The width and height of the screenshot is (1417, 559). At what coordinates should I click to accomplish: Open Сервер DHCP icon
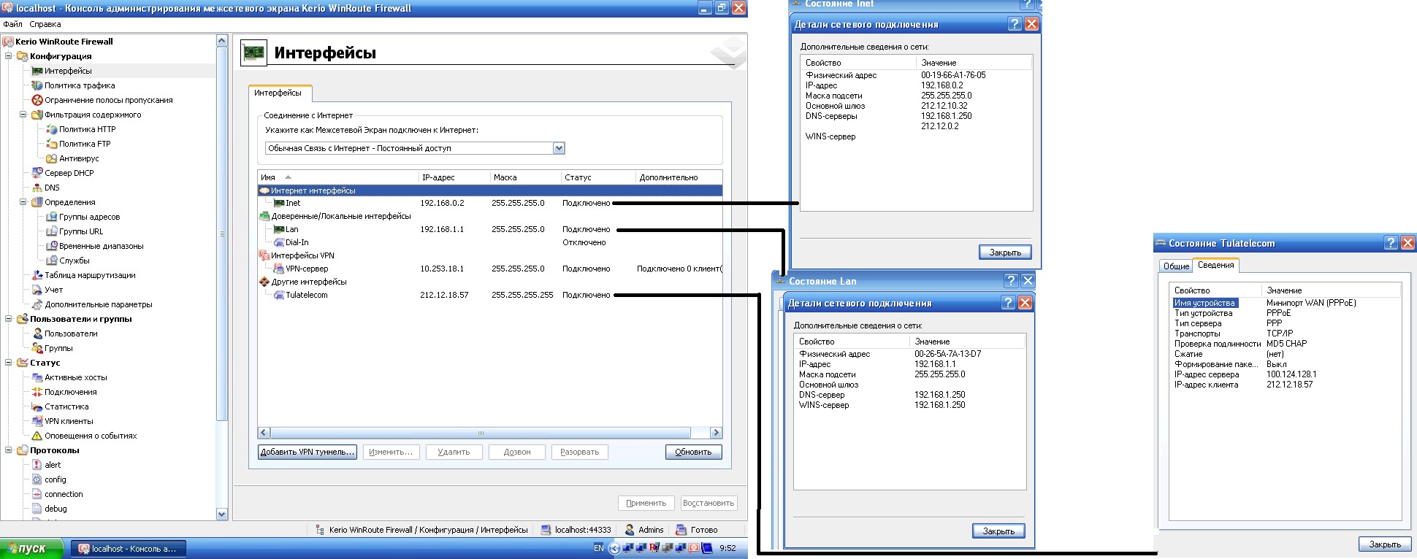pyautogui.click(x=37, y=173)
